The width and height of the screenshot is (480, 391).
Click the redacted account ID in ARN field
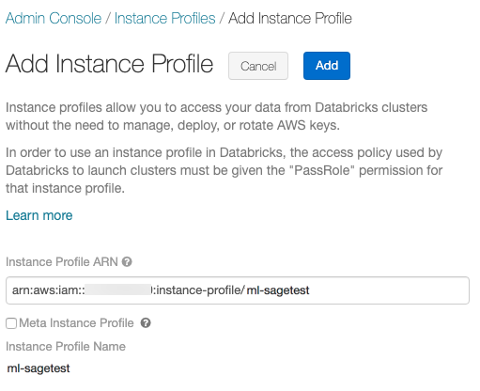pos(118,290)
